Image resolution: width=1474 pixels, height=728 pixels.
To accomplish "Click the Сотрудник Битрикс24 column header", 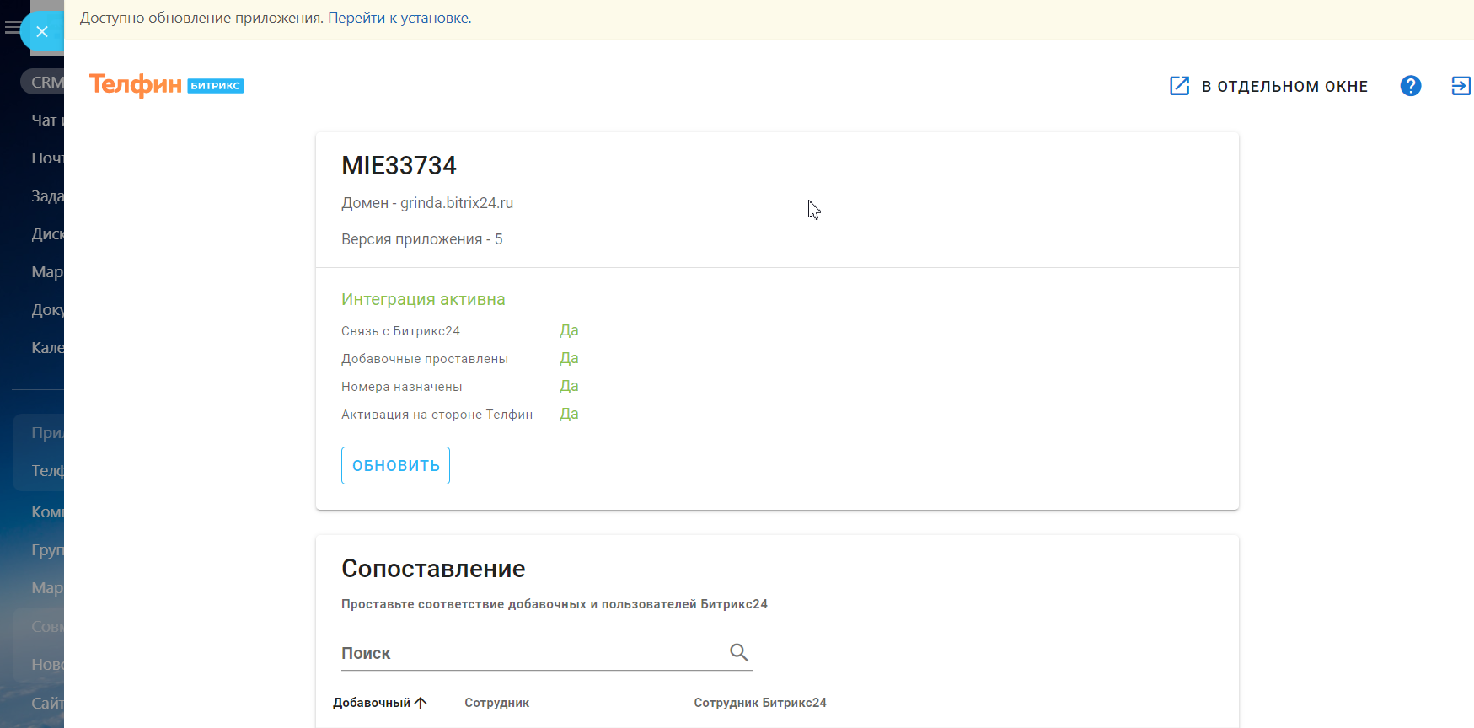I will click(759, 703).
